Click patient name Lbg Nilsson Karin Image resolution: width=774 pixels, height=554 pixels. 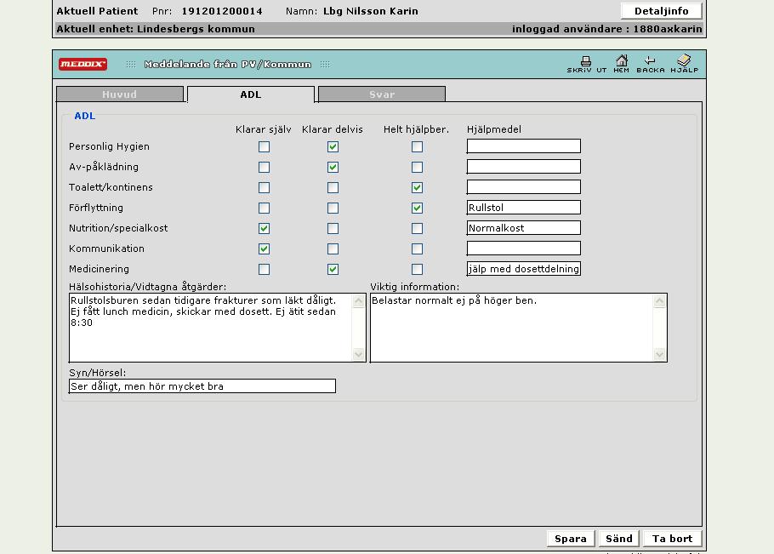click(371, 11)
